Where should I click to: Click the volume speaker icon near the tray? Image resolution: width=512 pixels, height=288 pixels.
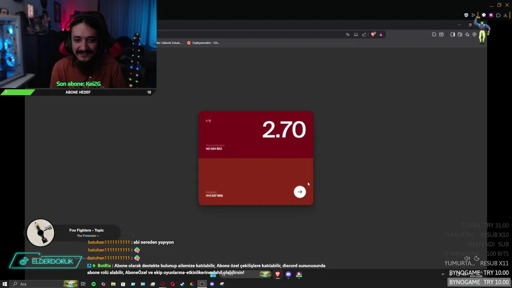(x=467, y=258)
